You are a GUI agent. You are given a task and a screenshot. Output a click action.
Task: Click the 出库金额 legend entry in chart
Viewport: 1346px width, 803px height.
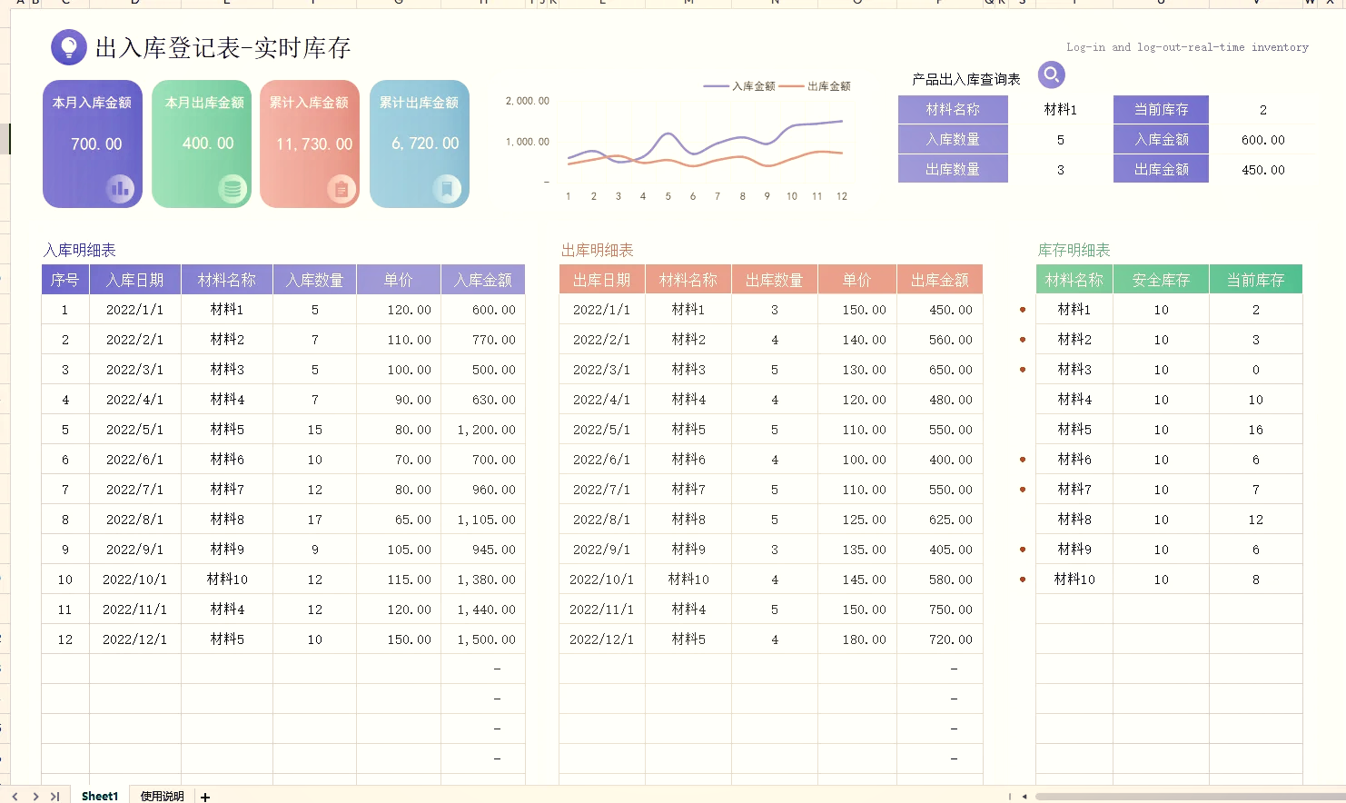click(x=815, y=86)
